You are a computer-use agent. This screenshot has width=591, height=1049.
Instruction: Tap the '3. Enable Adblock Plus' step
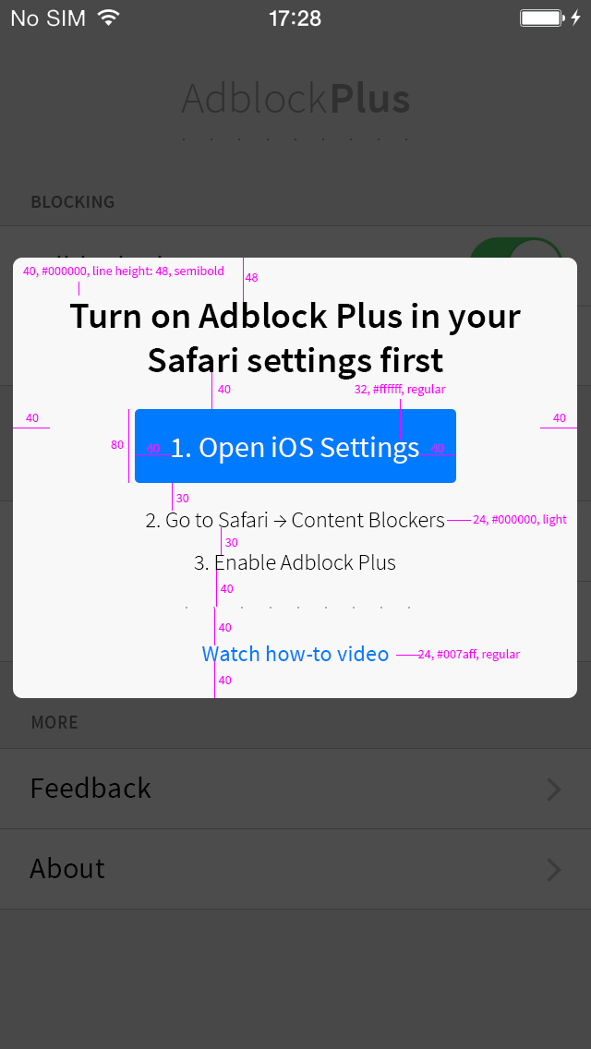coord(295,562)
